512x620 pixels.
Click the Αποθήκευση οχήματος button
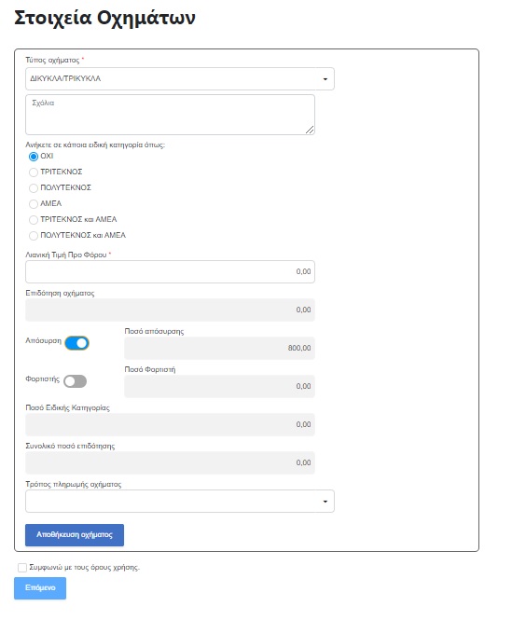(75, 535)
